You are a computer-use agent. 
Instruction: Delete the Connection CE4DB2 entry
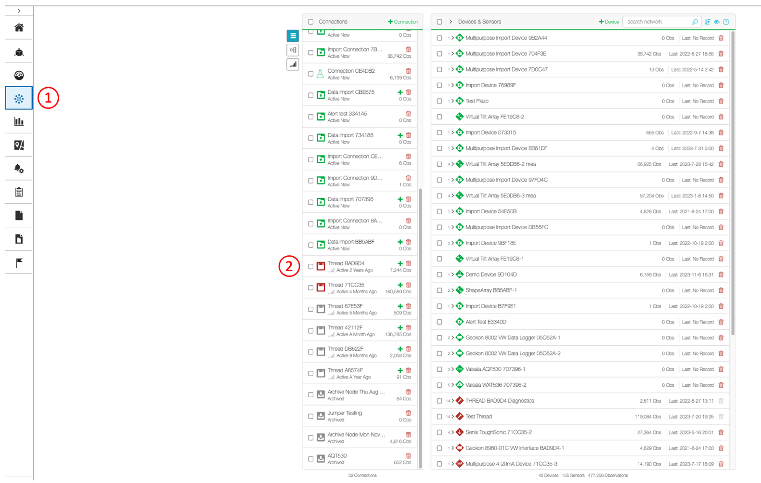408,71
